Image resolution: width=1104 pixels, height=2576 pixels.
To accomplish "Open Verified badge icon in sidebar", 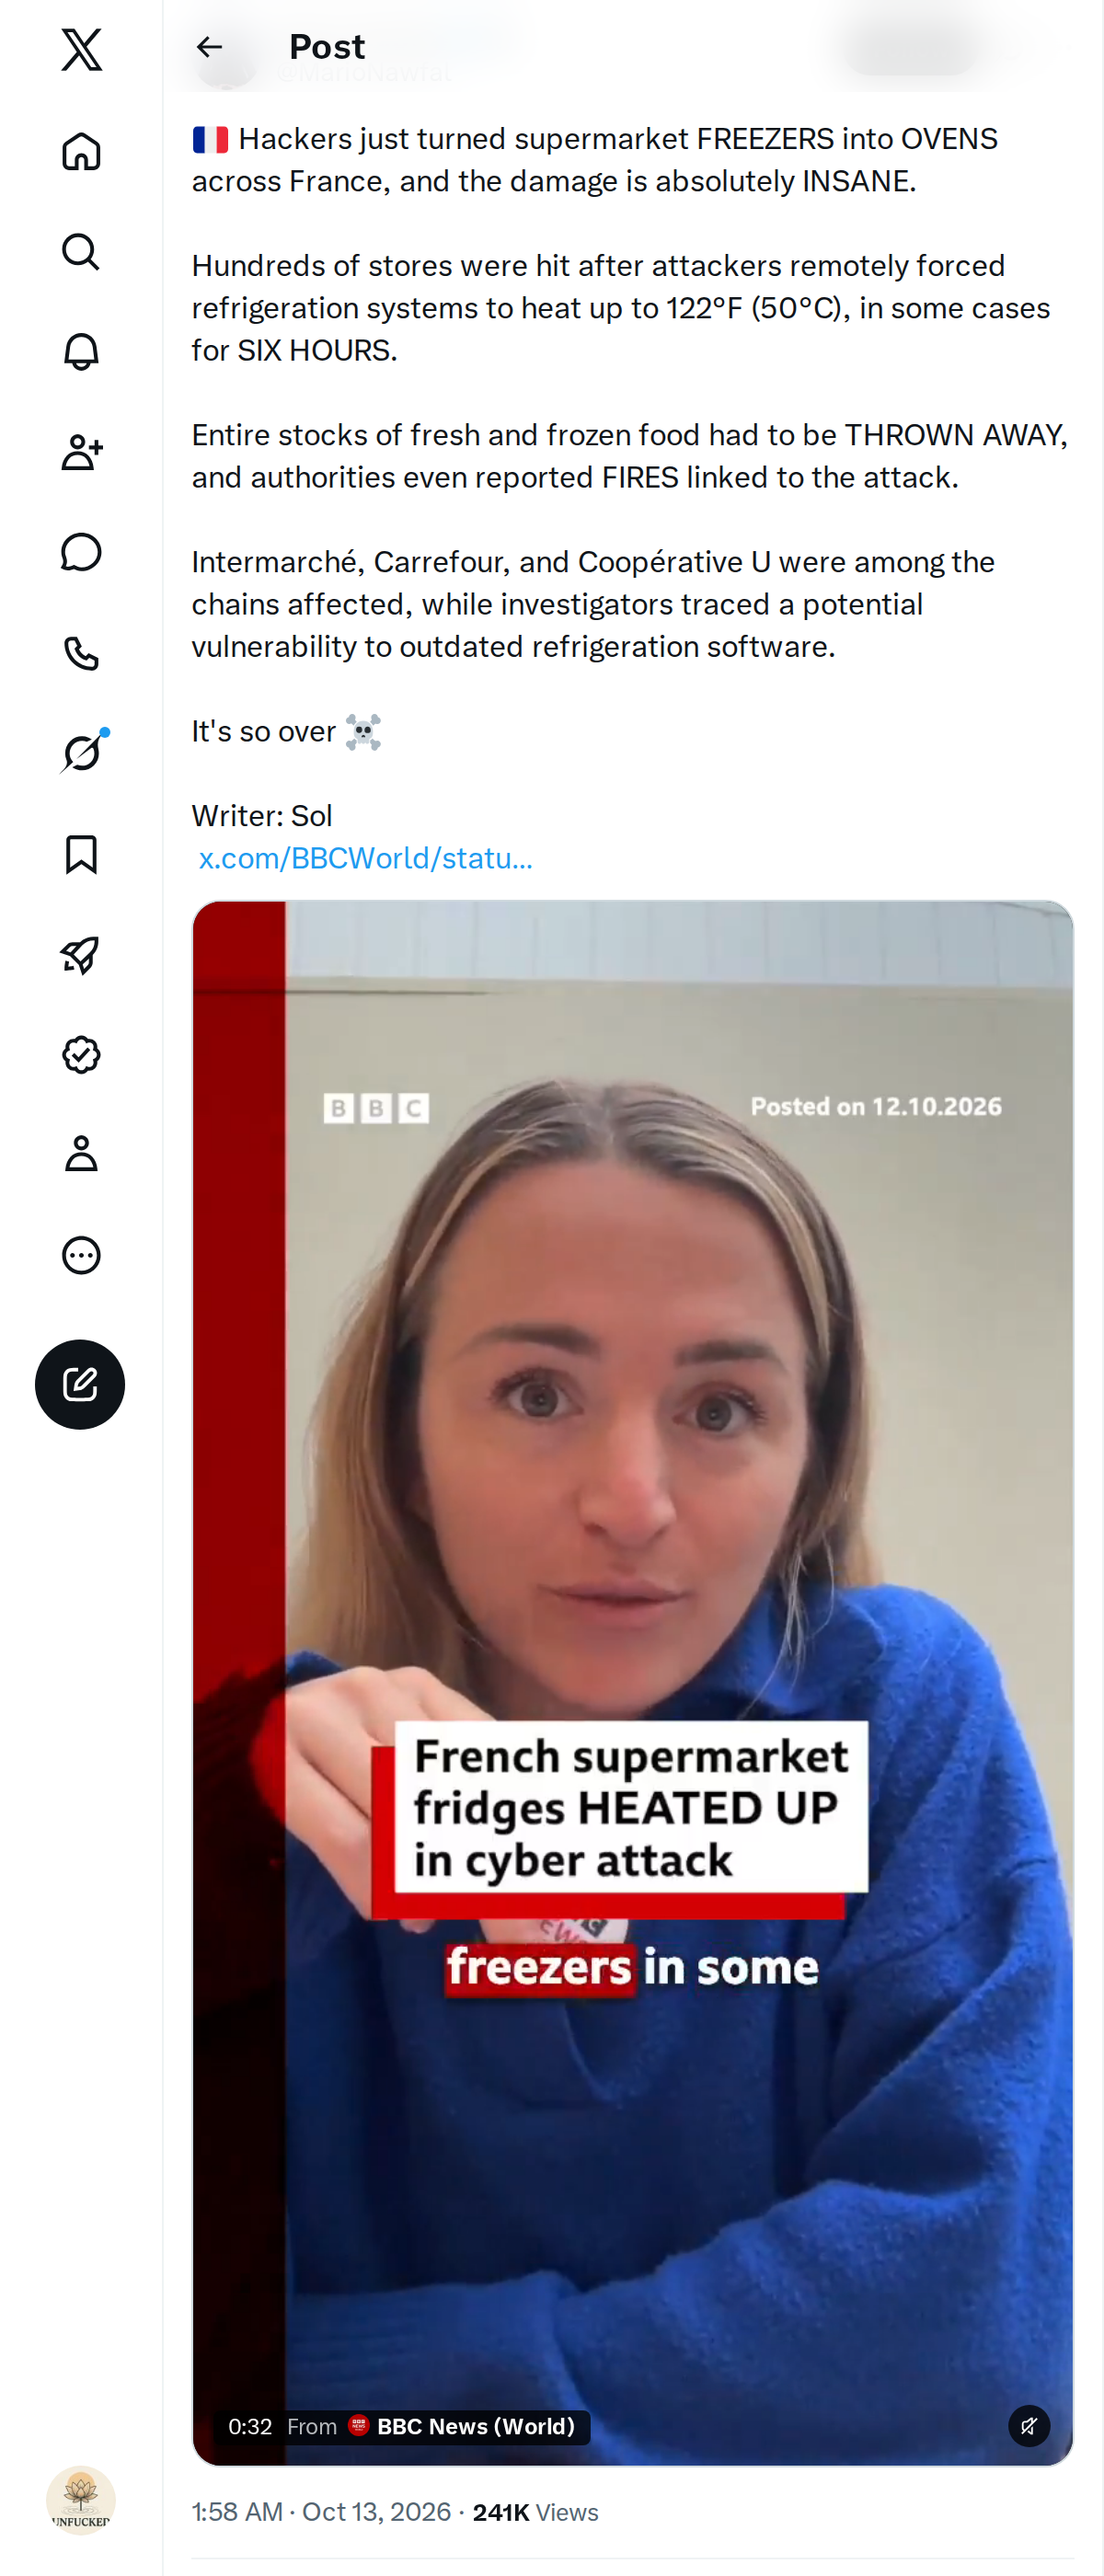I will coord(81,1055).
